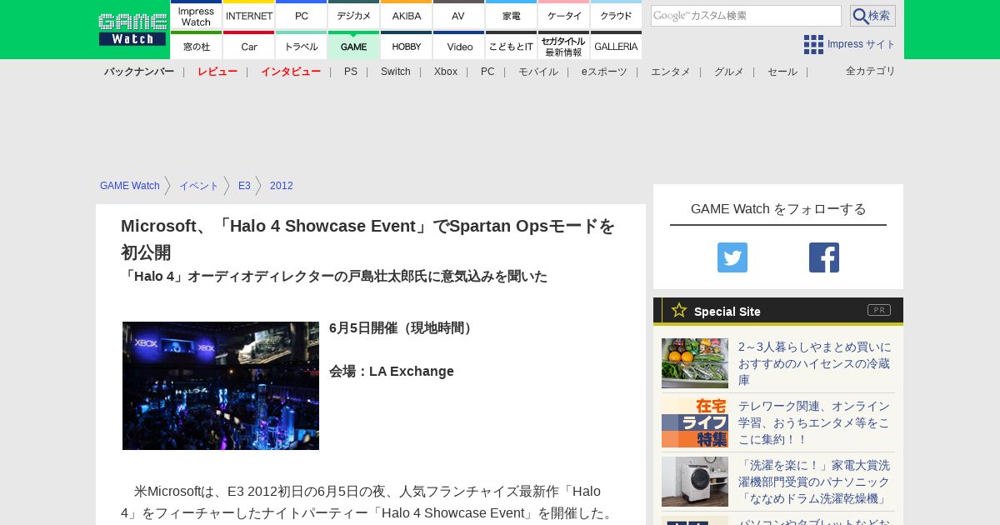Open こどもとIT tab
Screen dimensions: 1000x525
511,45
